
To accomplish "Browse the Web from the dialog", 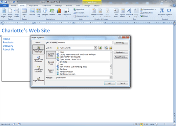I will pyautogui.click(x=106, y=48).
